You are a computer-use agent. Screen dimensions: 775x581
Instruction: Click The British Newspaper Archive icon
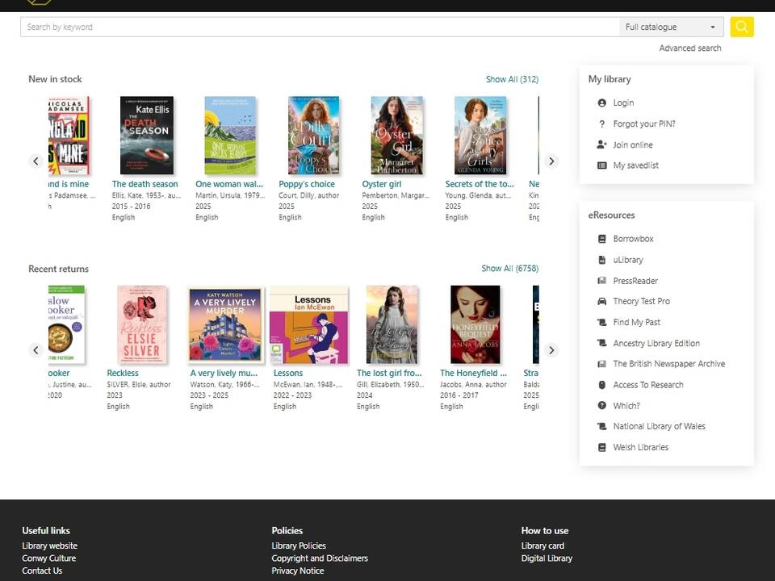[601, 364]
